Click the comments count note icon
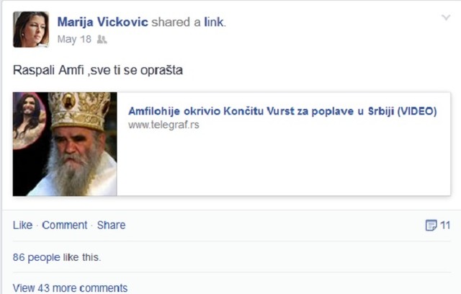The width and height of the screenshot is (461, 294). click(x=431, y=226)
